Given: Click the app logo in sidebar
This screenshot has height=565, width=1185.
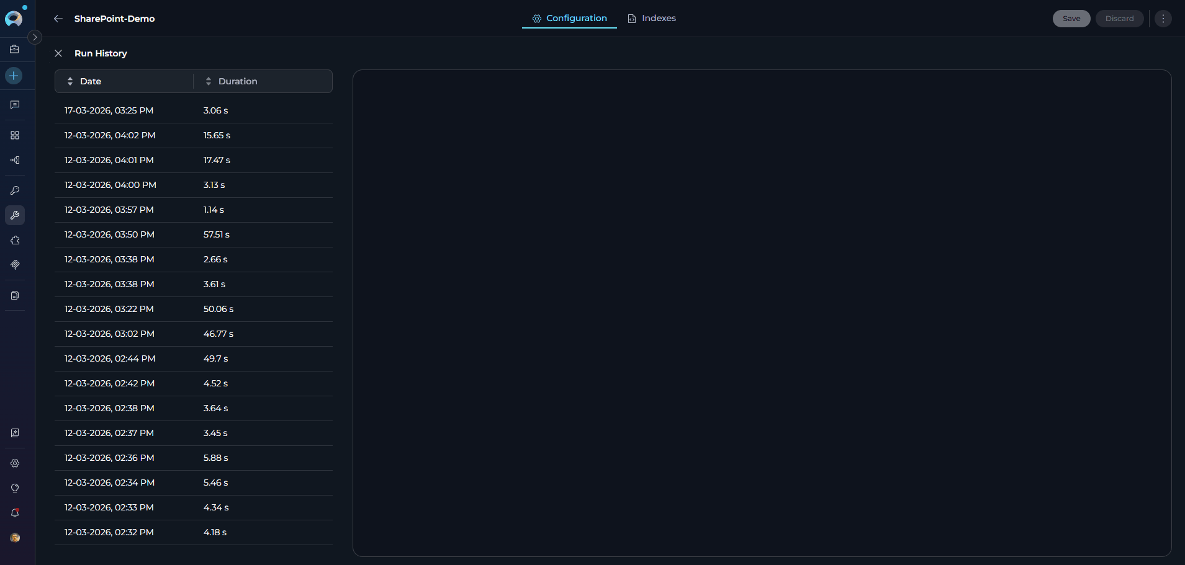Looking at the screenshot, I should [14, 19].
